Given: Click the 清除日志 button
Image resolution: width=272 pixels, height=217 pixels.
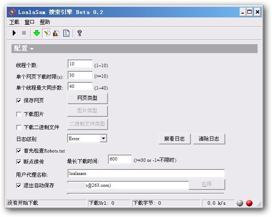Looking at the screenshot, I should [209, 139].
